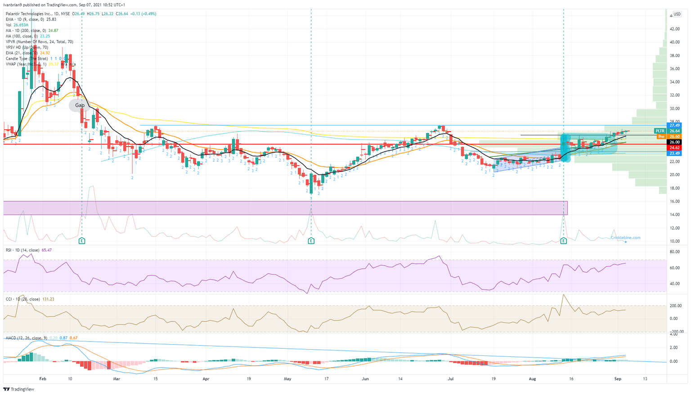Select the MA 1D (200, close, 0) legend
The height and width of the screenshot is (395, 691).
tap(32, 31)
